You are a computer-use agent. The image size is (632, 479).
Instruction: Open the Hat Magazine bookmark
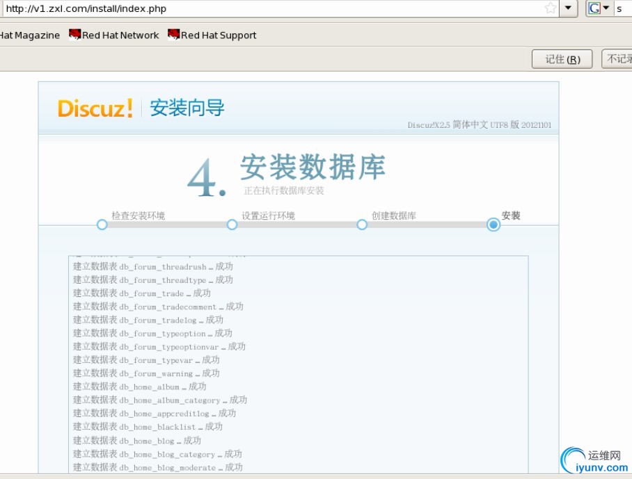click(x=29, y=35)
